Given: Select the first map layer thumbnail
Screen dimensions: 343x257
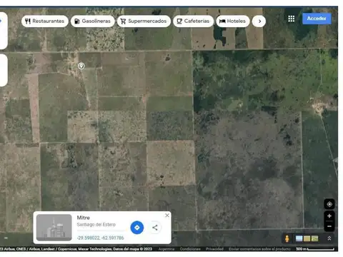Looking at the screenshot, I should pos(299,238).
